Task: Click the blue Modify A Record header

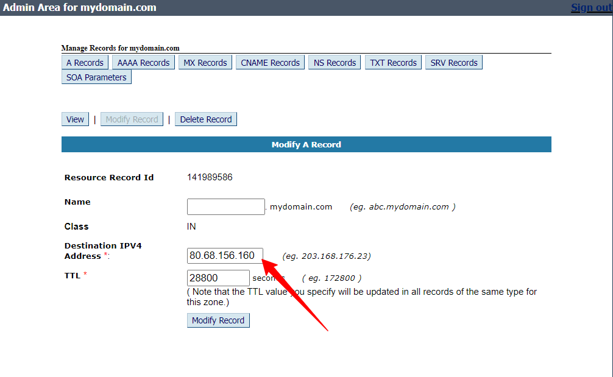Action: (306, 145)
